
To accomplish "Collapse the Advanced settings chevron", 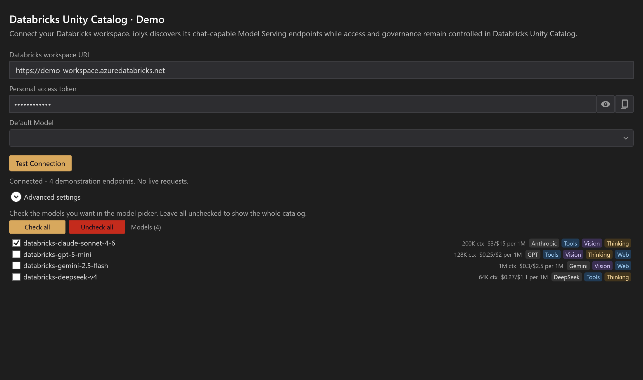I will tap(16, 197).
